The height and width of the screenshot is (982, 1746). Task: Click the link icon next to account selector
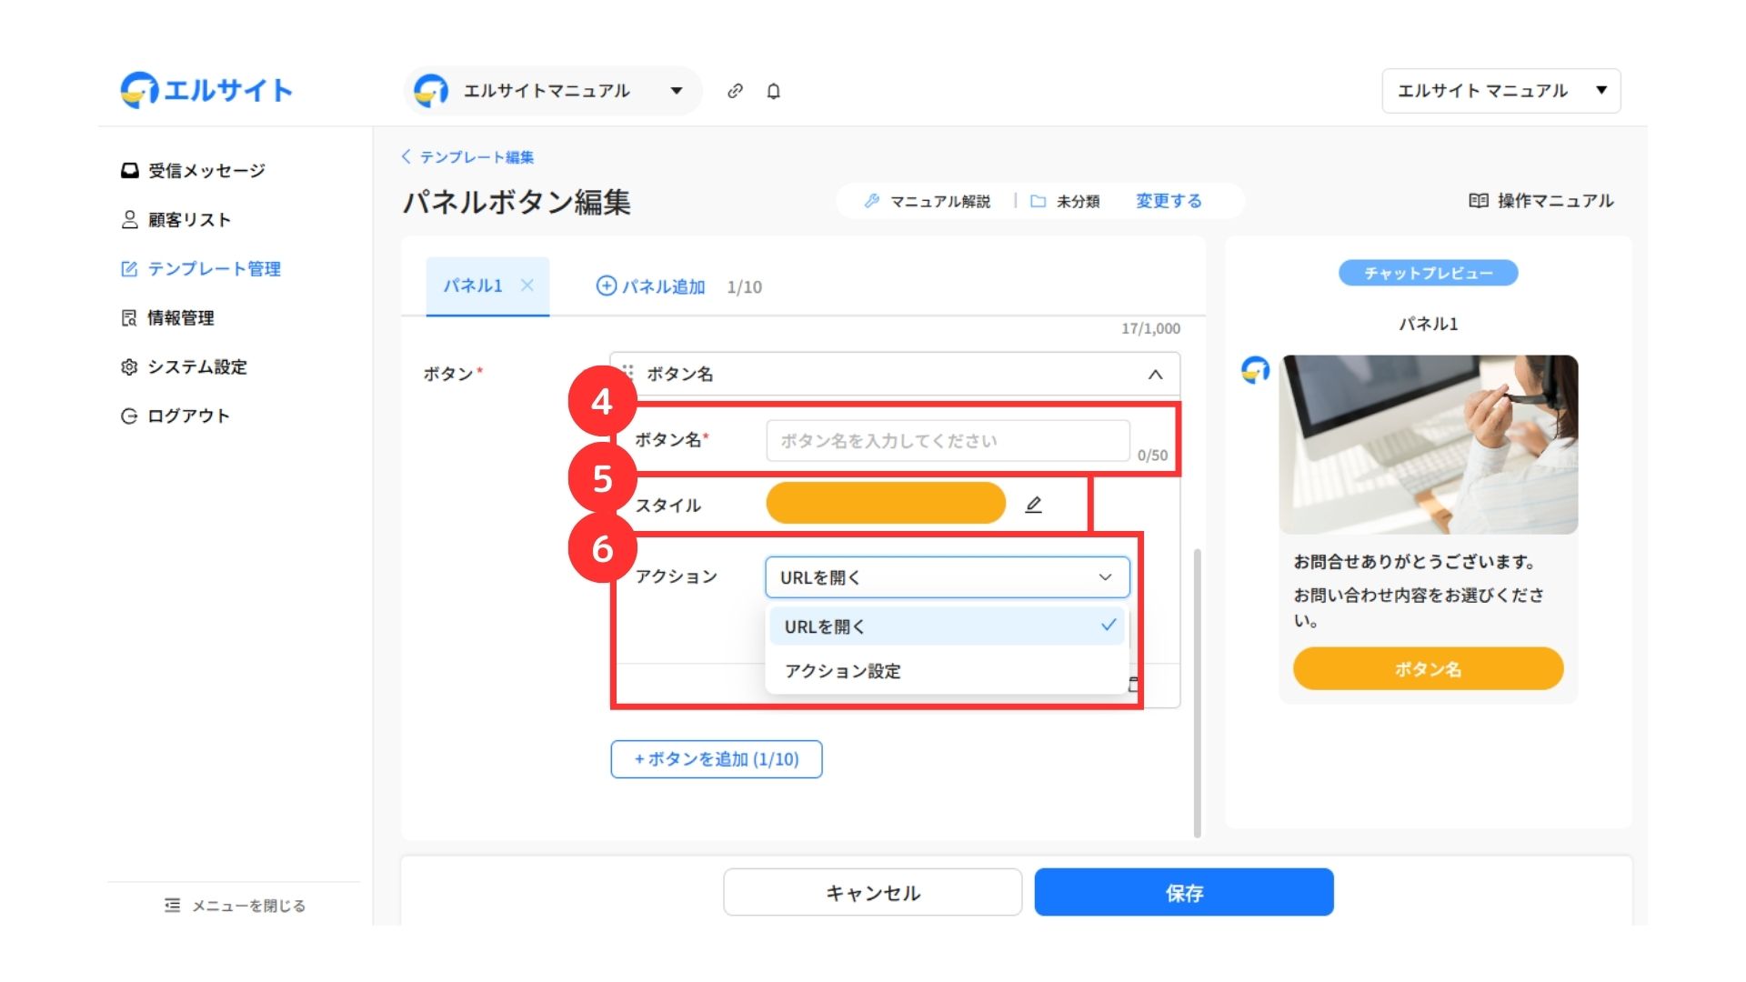735,91
